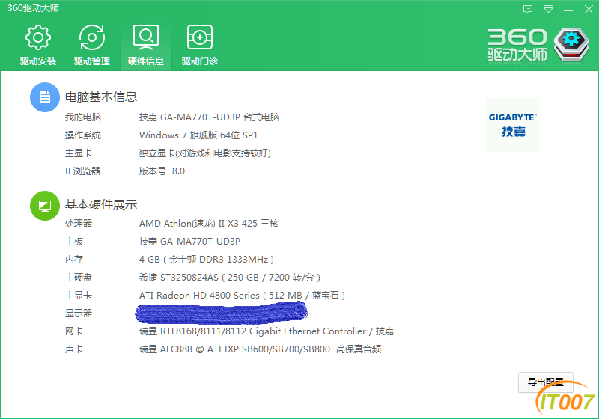
Task: Select the 瑞昱 ALC888 sound card text
Action: [x=260, y=349]
